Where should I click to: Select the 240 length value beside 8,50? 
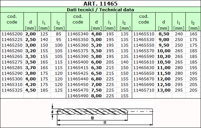[179, 34]
